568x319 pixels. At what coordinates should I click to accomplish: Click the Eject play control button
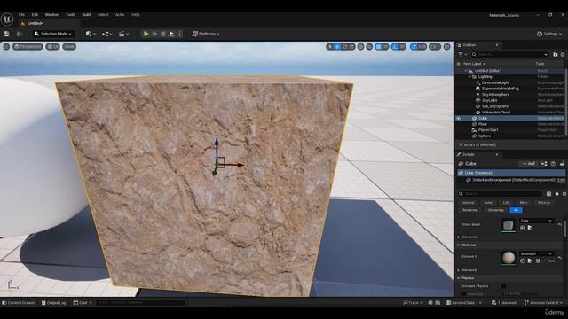[x=171, y=34]
